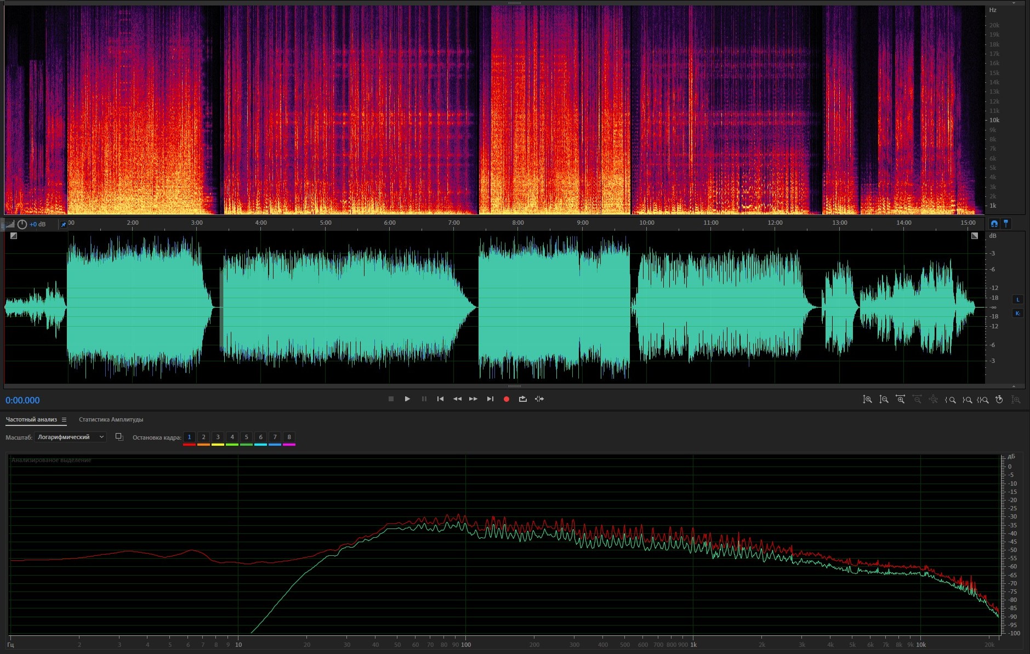
Task: Select the Частотный анализ tab
Action: pos(31,420)
